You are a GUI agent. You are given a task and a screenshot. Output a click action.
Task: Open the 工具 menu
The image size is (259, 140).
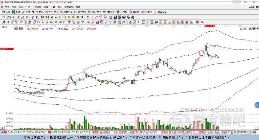pos(53,7)
